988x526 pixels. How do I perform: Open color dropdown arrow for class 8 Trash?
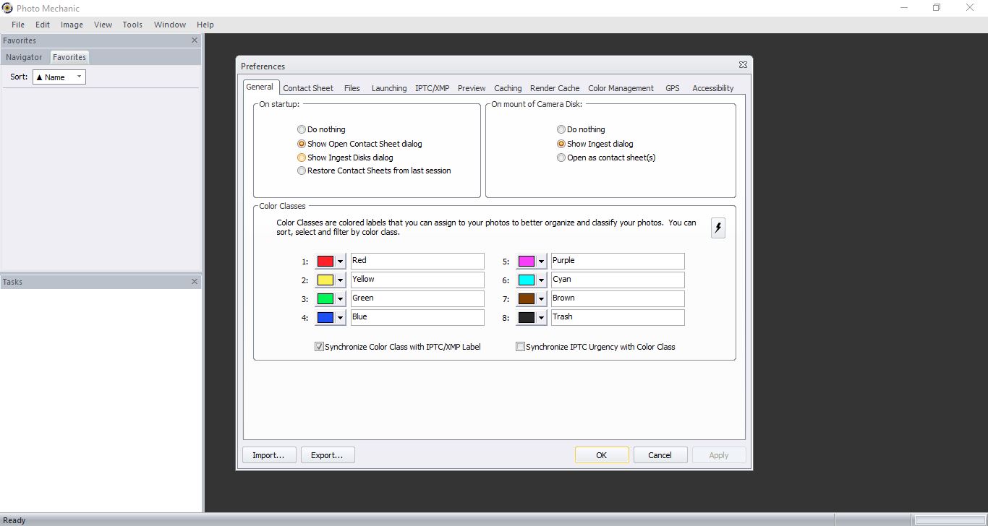pos(541,318)
